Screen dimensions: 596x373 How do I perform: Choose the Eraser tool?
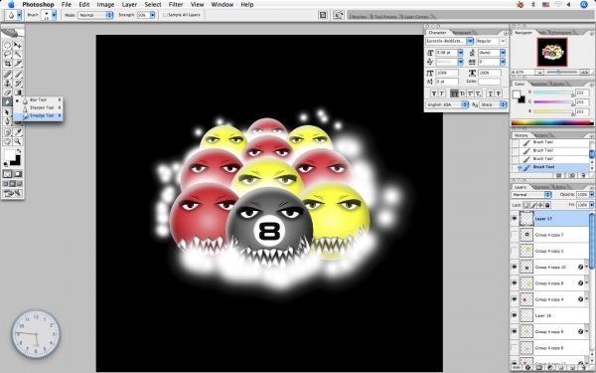[x=8, y=93]
